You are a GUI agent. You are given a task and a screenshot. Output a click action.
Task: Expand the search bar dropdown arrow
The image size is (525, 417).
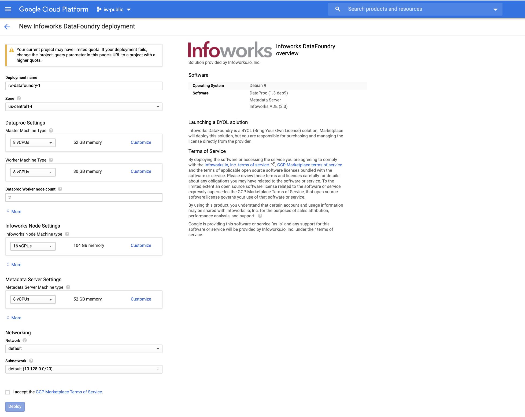coord(495,9)
